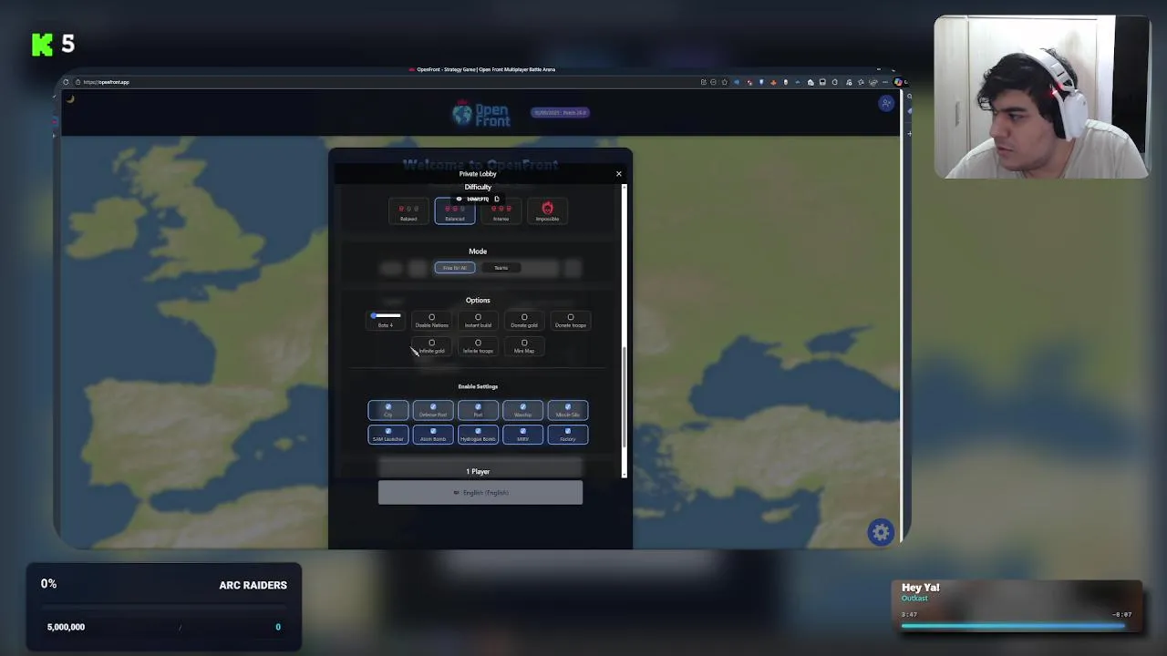Uncheck the SAM Launcher unit setting

click(x=388, y=435)
